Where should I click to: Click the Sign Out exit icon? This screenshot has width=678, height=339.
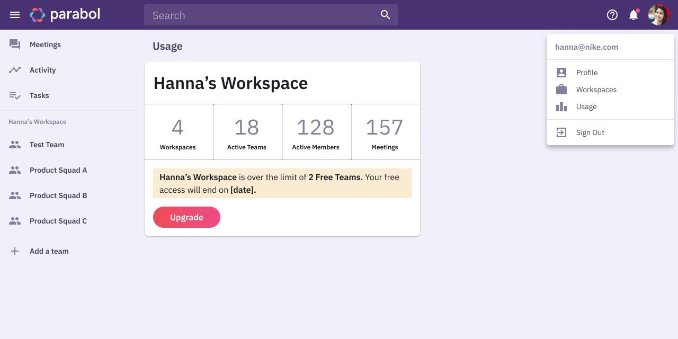[561, 132]
